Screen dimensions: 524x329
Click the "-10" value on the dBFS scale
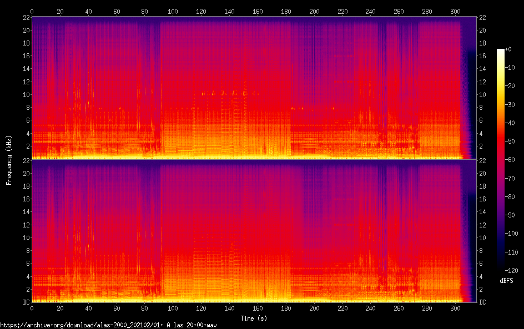510,68
